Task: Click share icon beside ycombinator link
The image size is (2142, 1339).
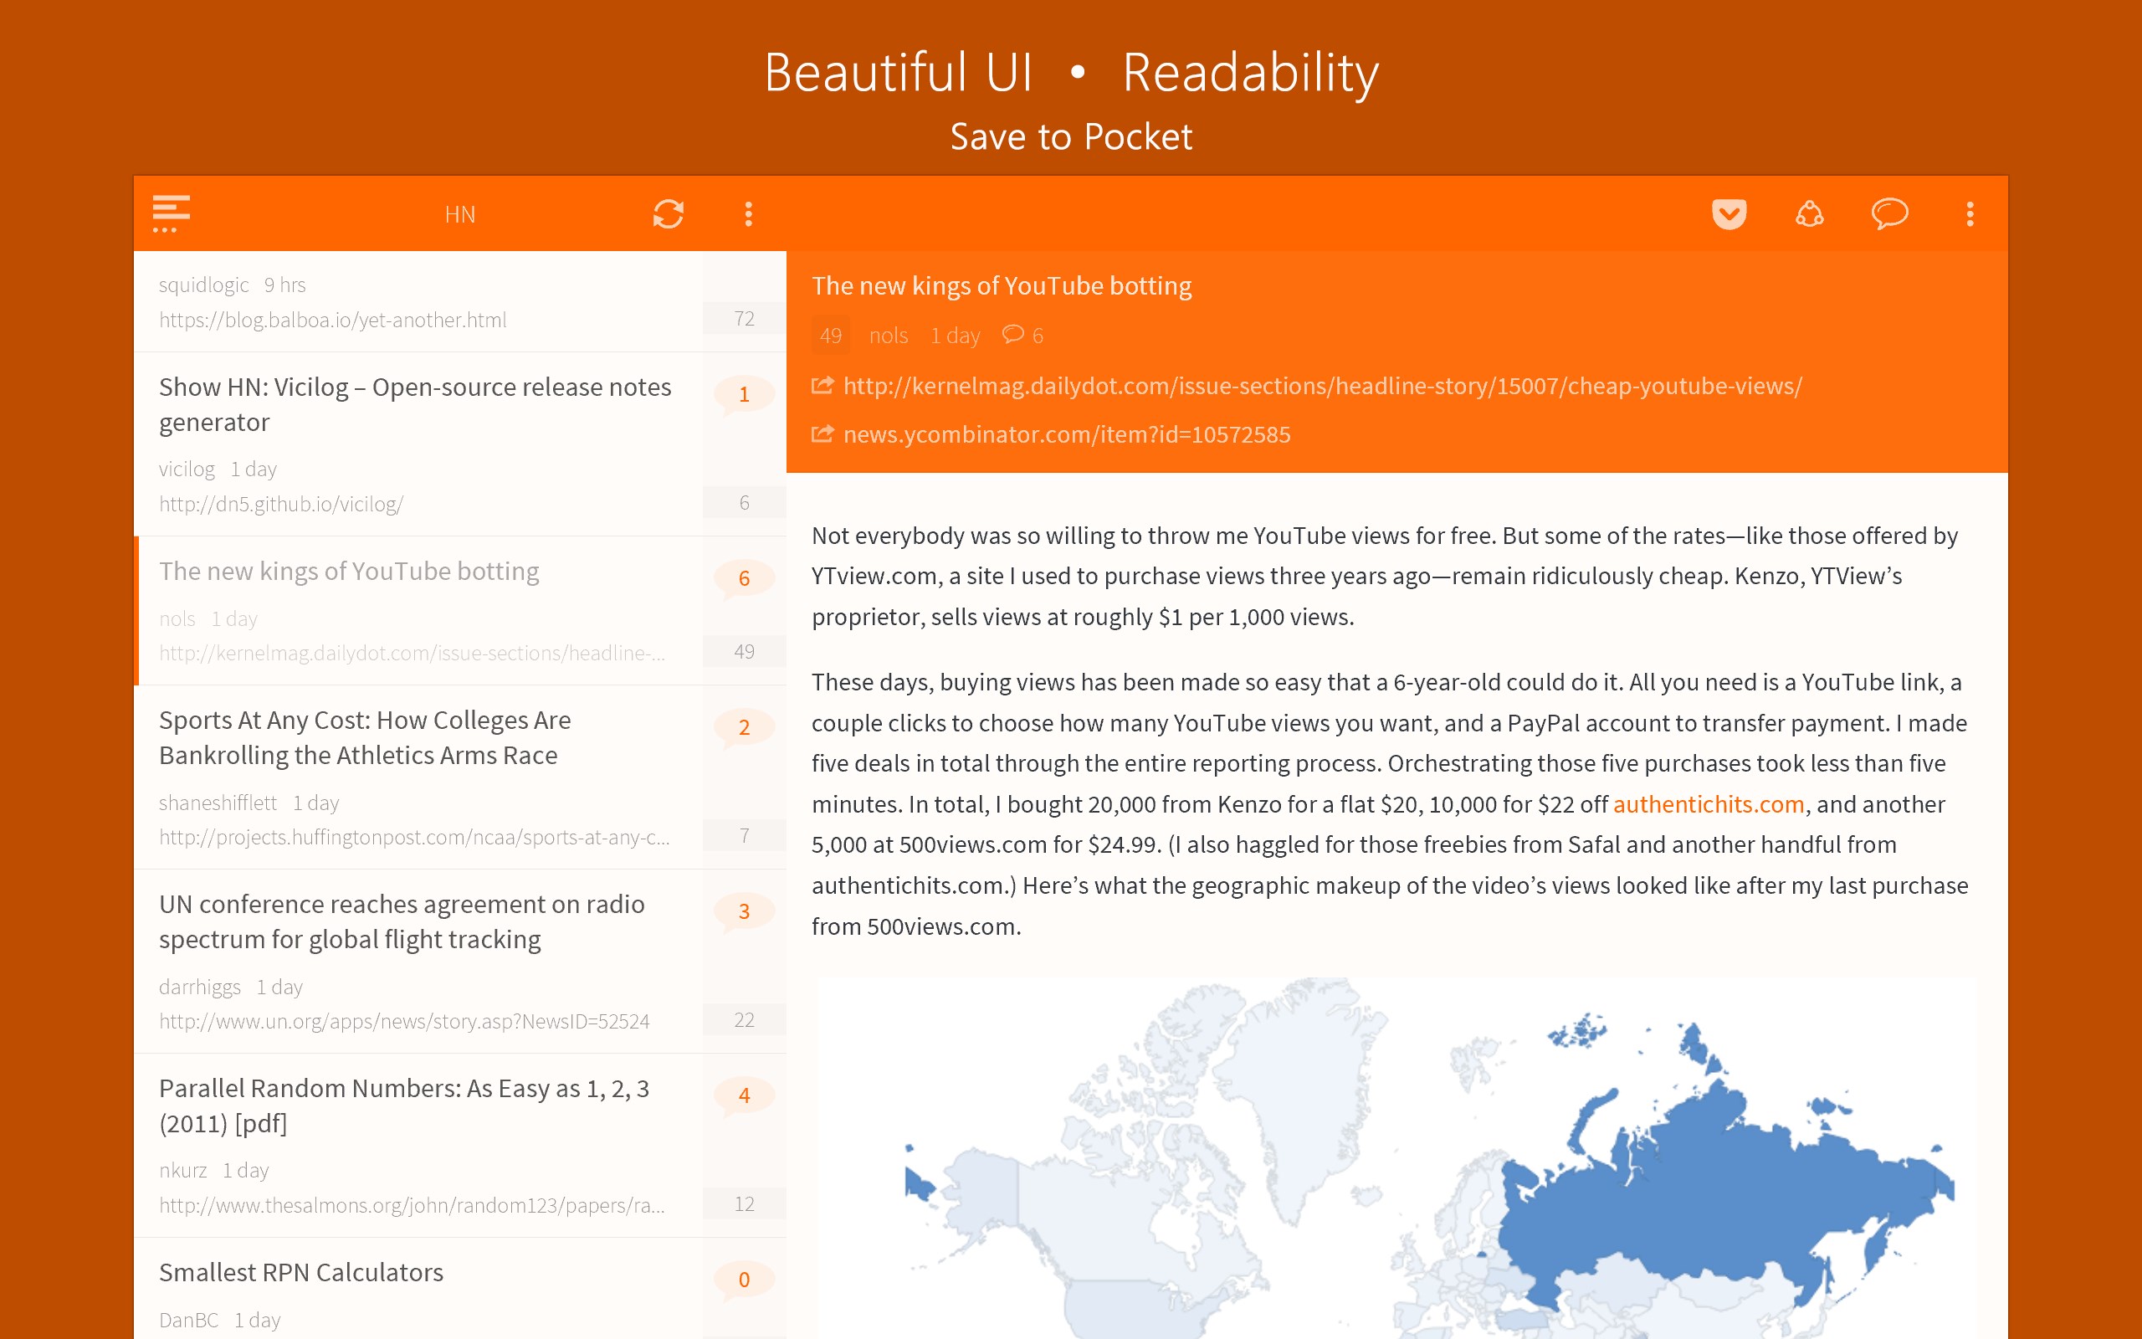Action: pos(823,434)
